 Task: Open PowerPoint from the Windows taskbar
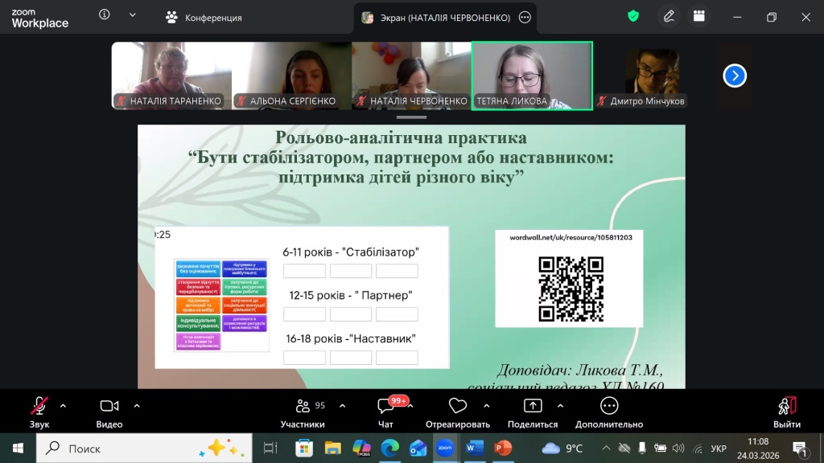(503, 448)
